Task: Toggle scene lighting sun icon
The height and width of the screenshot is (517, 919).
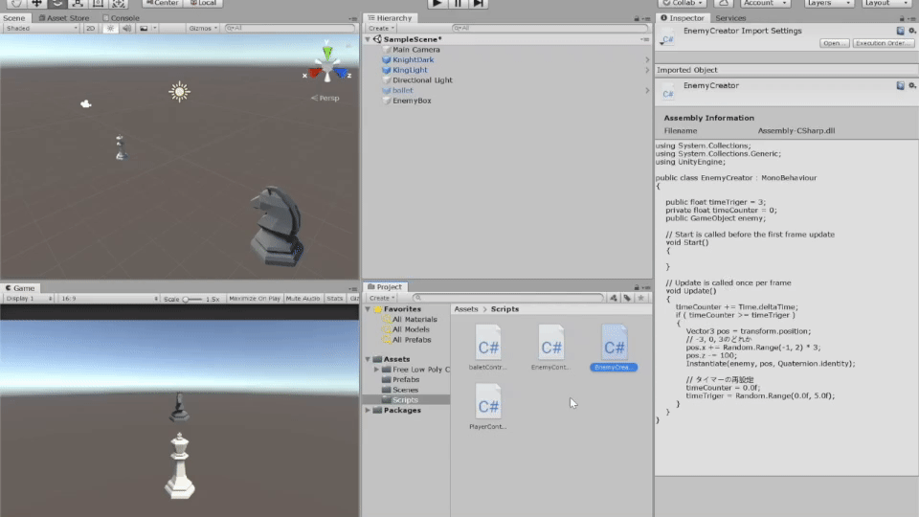Action: [x=111, y=29]
